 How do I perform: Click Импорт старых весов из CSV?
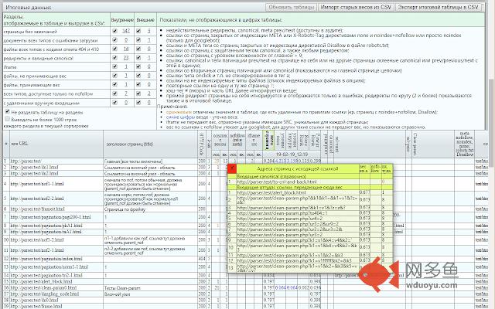[355, 6]
